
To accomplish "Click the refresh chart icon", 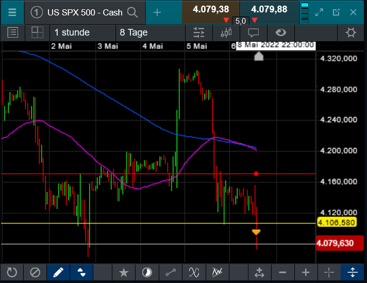I will coord(12,273).
